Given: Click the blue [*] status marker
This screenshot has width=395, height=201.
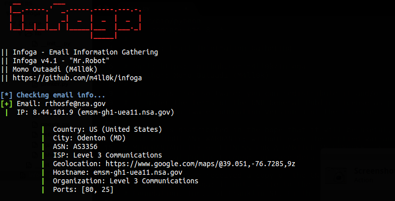Looking at the screenshot, I should click(x=6, y=95).
